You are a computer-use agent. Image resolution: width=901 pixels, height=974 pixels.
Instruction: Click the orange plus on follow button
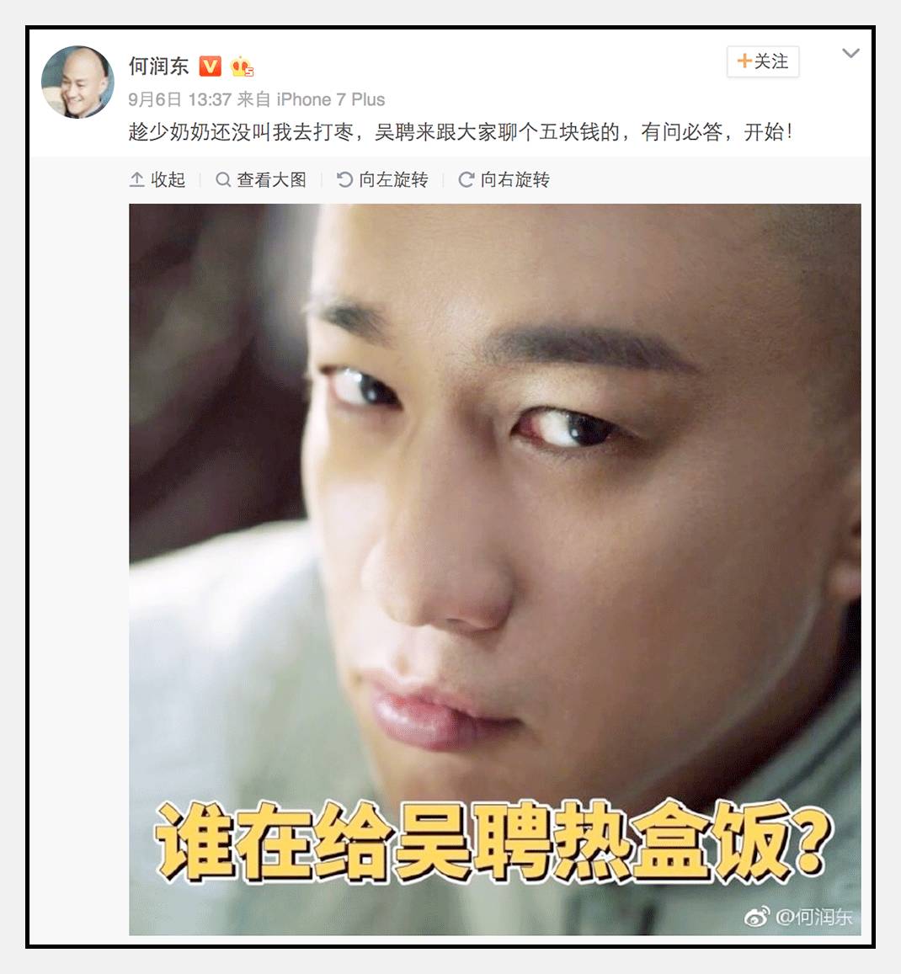[x=744, y=61]
